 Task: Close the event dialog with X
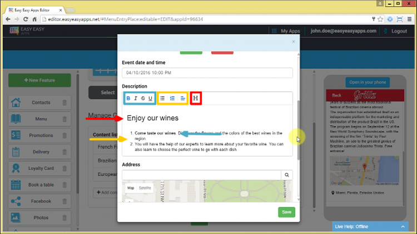(x=294, y=42)
